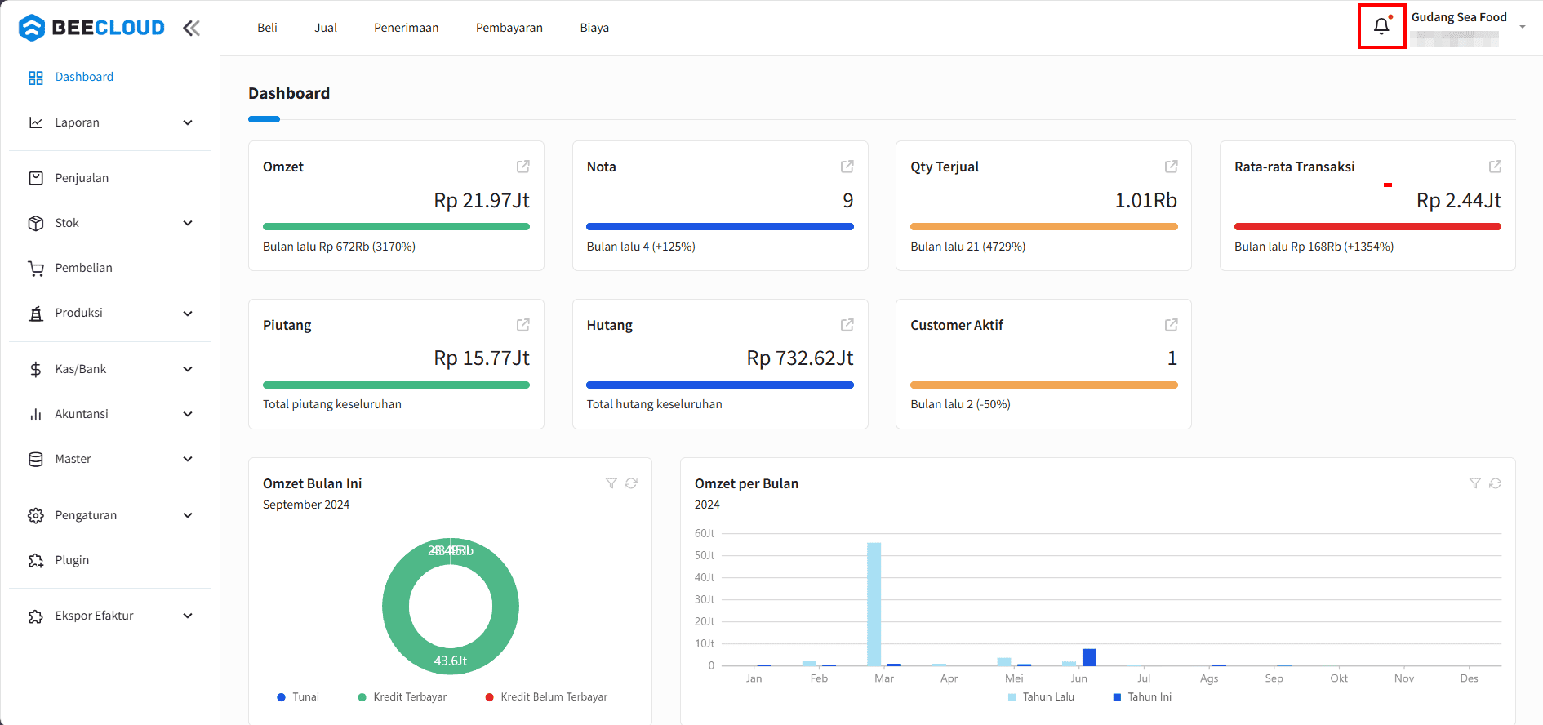Toggle Kredit Terbayar legend entry
Screen dimensions: 1543x725
pos(402,696)
